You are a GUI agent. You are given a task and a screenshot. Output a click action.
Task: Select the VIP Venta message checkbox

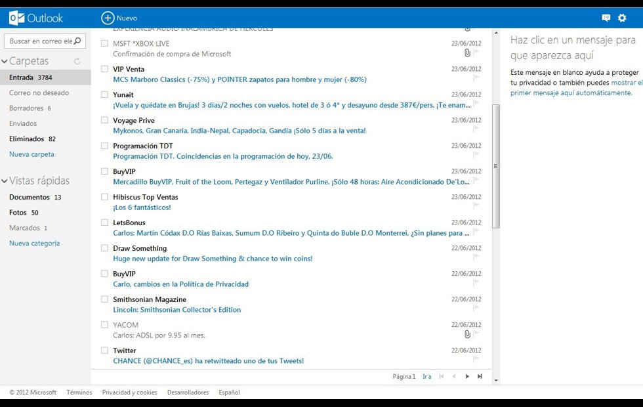(104, 69)
